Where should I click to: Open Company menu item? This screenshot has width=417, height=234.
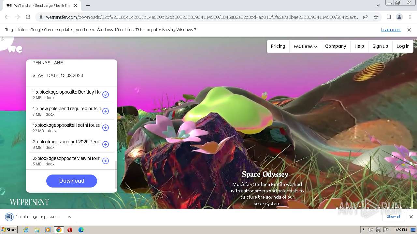(x=336, y=46)
